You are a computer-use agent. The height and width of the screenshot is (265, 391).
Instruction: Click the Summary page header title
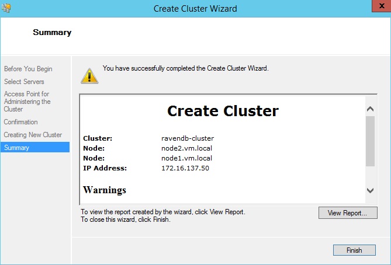click(52, 32)
